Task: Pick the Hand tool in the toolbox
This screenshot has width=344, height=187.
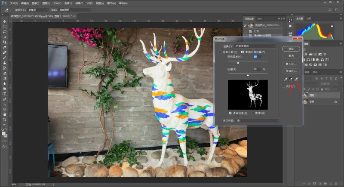Action: (x=4, y=114)
